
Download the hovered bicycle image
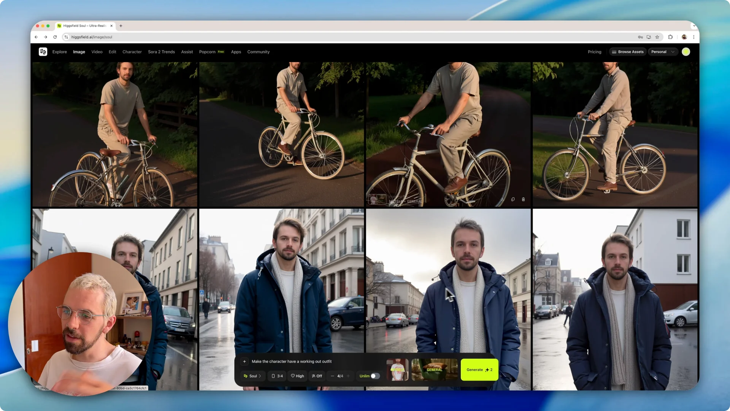tap(503, 199)
